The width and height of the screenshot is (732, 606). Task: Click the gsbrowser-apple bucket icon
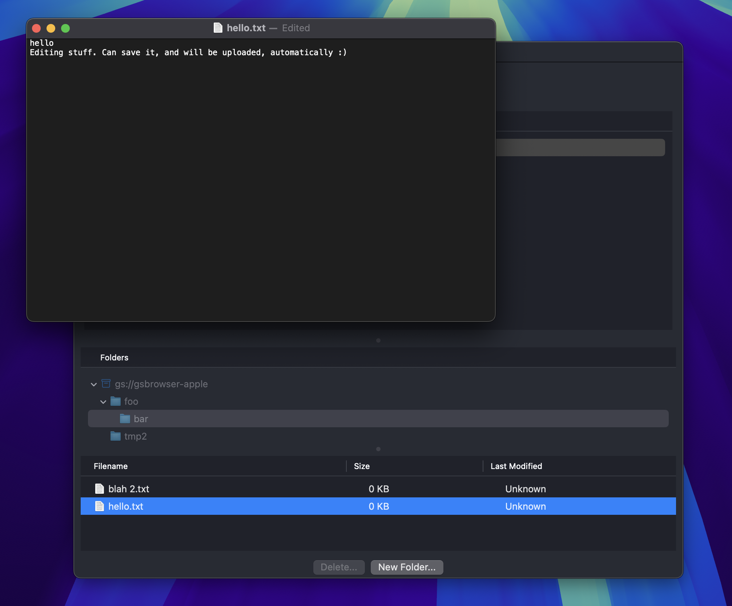point(106,384)
